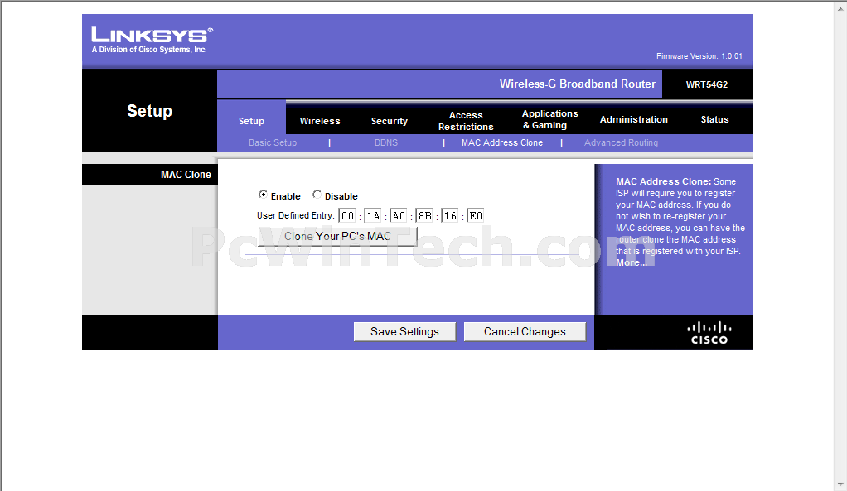Click the Wireless-G Broadband Router title
Screen dimensions: 847x491
(577, 84)
